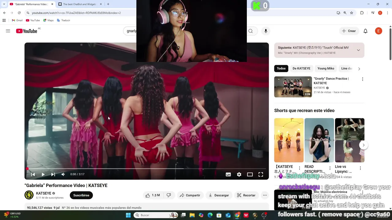The width and height of the screenshot is (392, 220).
Task: Open YouTube guide hamburger menu
Action: click(x=8, y=31)
